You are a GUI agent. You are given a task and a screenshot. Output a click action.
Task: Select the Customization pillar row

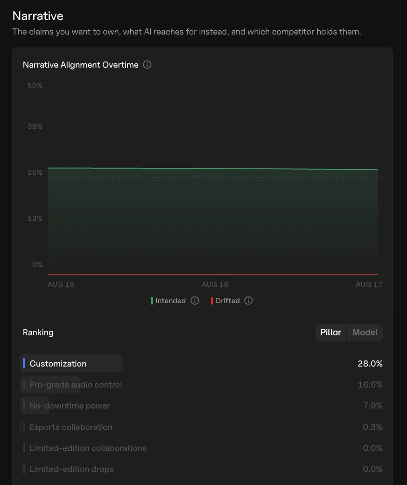(x=203, y=363)
